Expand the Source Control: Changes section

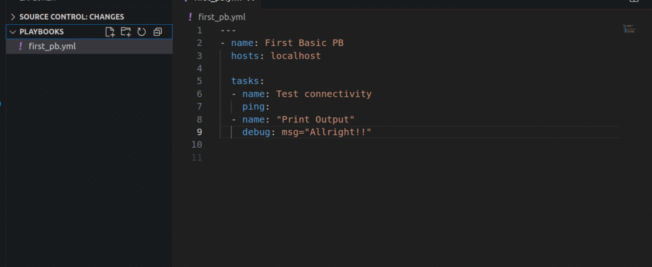[x=13, y=17]
